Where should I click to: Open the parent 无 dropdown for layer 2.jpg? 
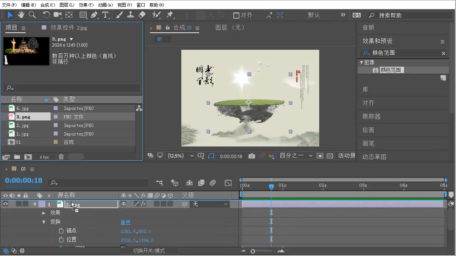(x=210, y=204)
